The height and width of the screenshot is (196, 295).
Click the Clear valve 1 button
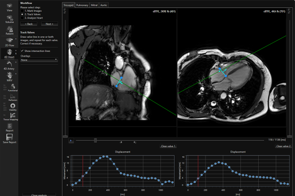[168, 146]
